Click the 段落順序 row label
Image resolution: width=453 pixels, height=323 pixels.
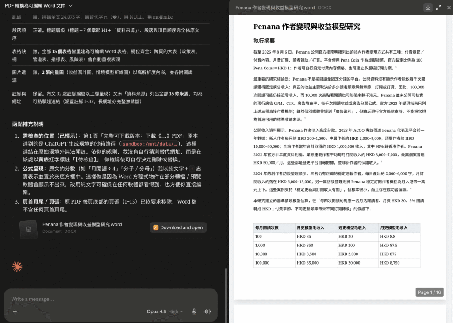tap(19, 34)
